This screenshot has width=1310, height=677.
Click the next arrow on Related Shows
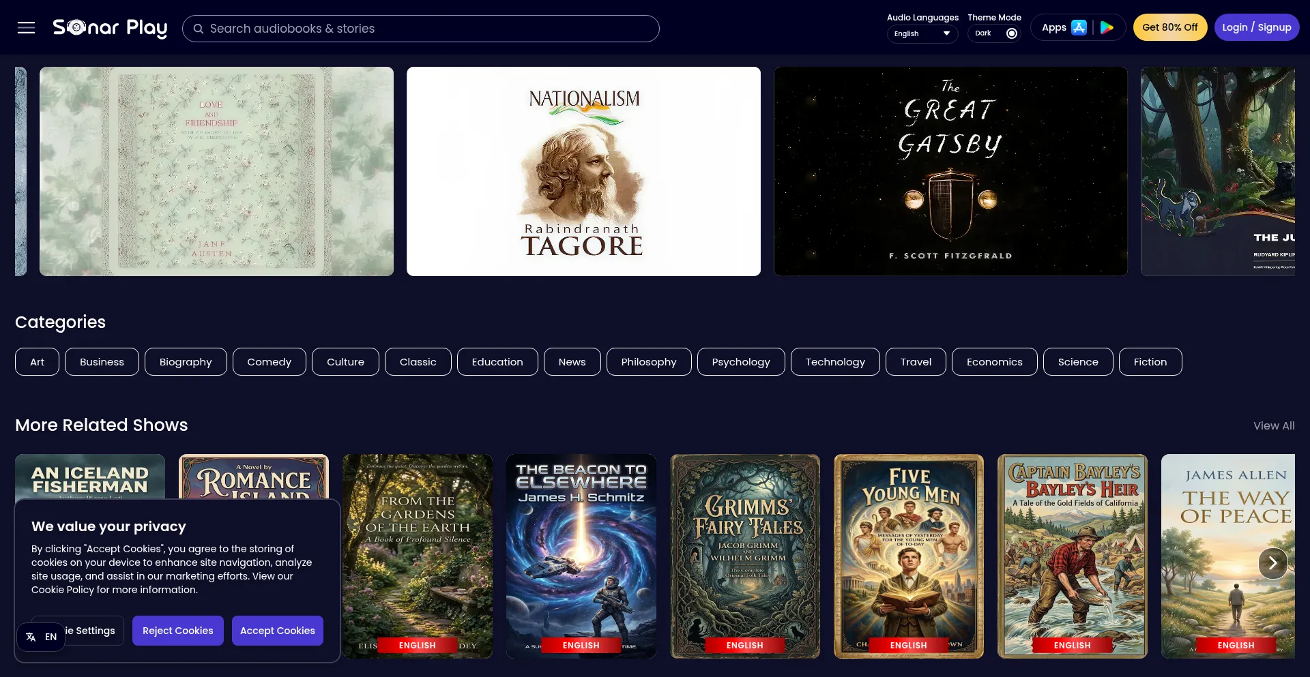(1272, 563)
